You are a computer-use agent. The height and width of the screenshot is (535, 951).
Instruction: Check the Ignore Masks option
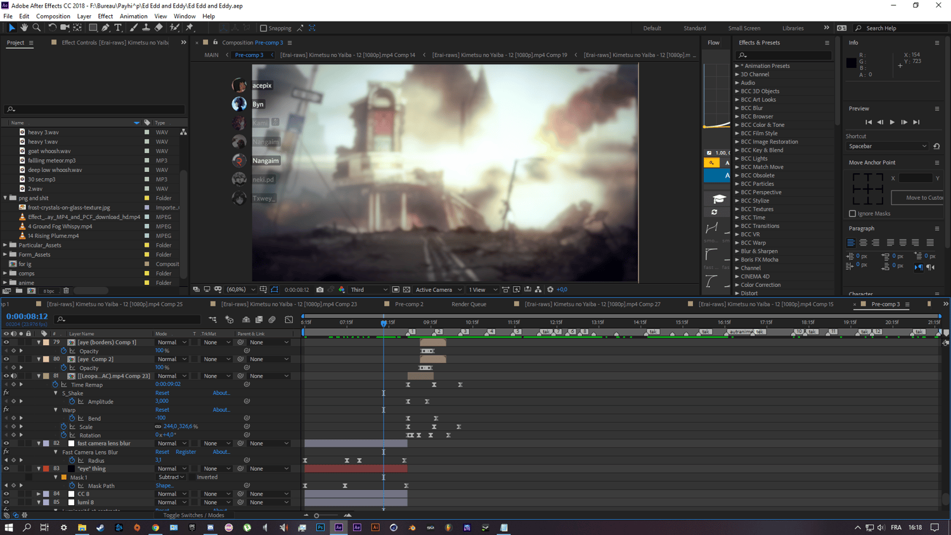[852, 214]
